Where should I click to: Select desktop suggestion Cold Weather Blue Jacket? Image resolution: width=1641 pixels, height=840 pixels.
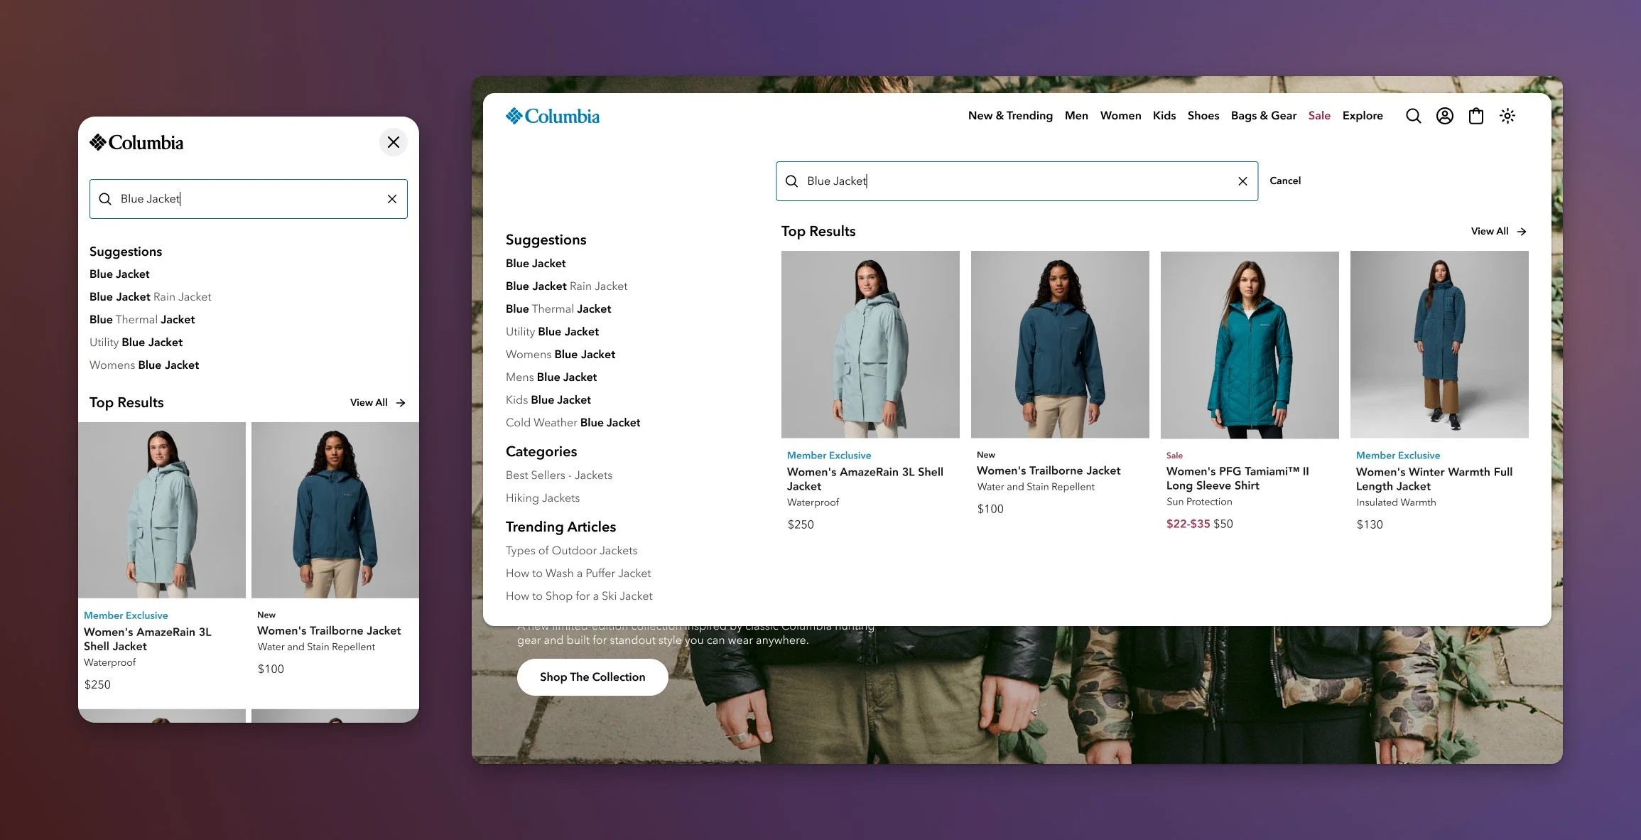click(x=573, y=423)
